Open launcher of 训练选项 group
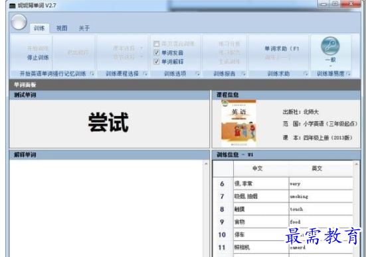 197,74
